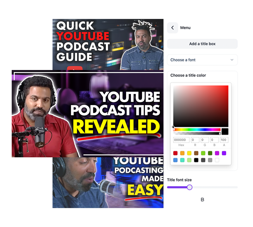Select the turquoise preset color swatch
253x227 pixels.
tap(182, 160)
